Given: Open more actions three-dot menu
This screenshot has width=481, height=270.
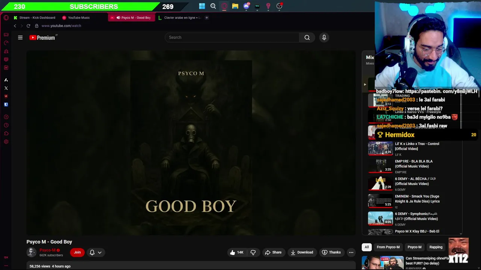Looking at the screenshot, I should click(351, 252).
